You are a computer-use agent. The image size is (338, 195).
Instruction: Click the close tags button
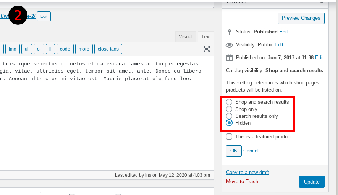coord(108,49)
